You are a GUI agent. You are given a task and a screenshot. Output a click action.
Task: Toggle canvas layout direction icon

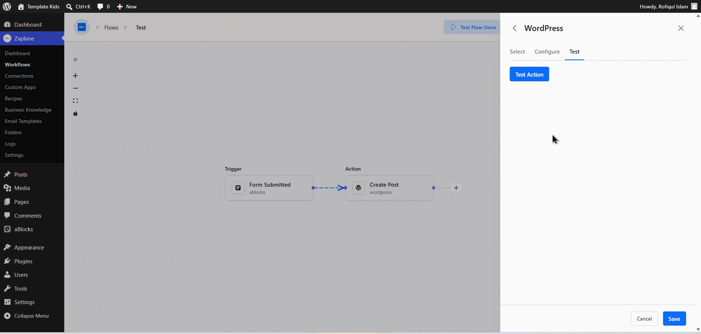click(x=76, y=60)
